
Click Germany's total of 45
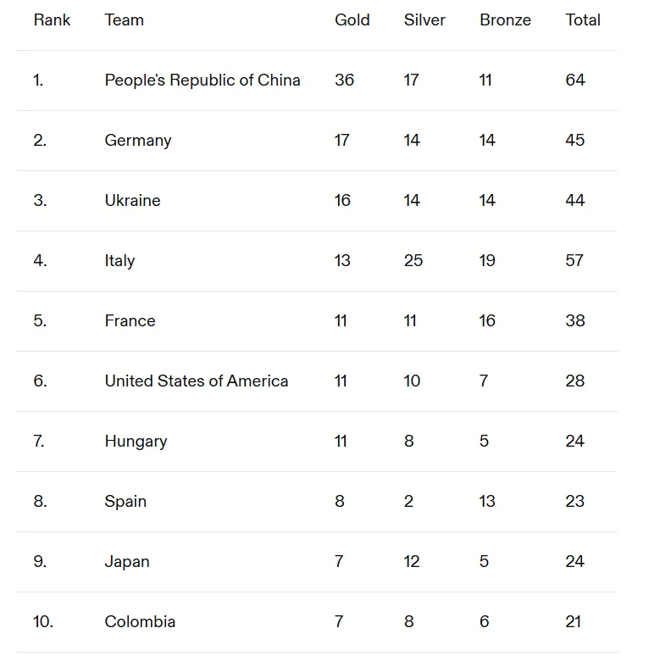[x=575, y=141]
